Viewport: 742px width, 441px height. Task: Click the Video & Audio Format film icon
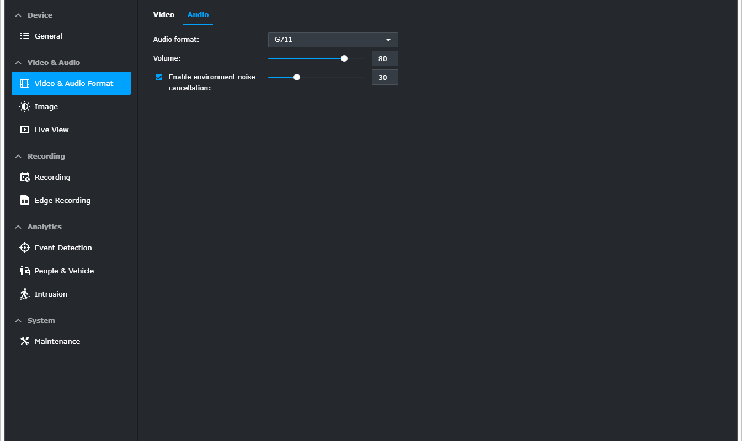tap(25, 83)
